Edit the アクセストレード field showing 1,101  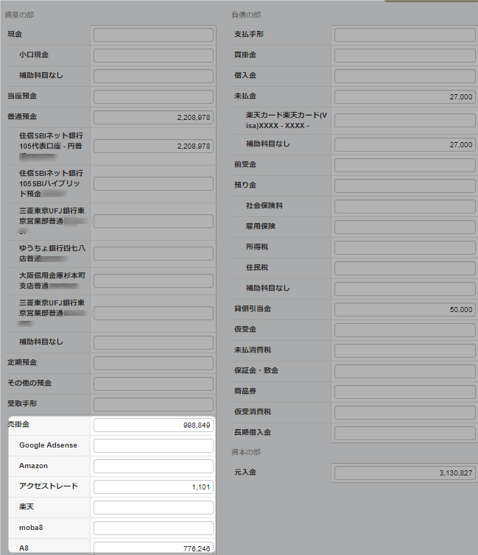(x=153, y=487)
